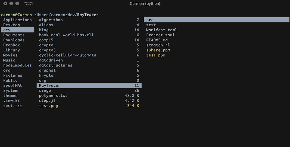The image size is (290, 147).
Task: Select the Manifest.toml file
Action: pyautogui.click(x=161, y=30)
